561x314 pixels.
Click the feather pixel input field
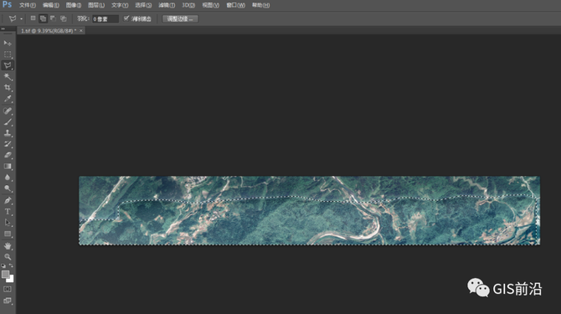tap(106, 19)
